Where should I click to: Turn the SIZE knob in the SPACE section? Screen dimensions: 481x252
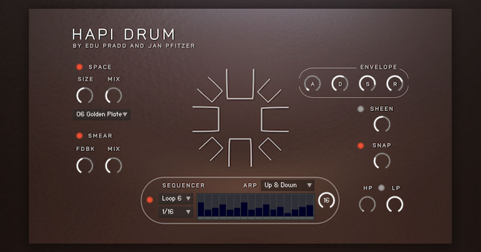click(84, 96)
